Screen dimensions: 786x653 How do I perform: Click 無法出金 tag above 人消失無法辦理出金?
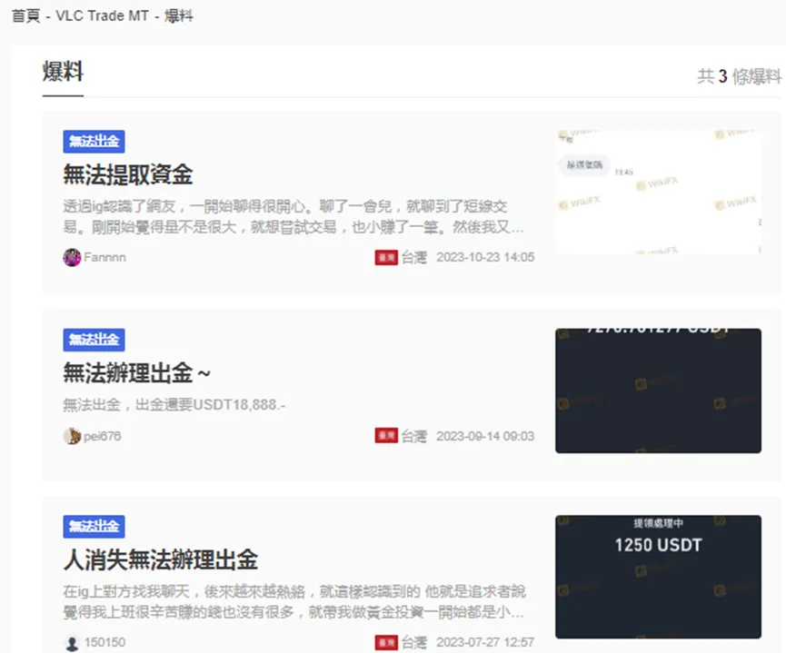[x=94, y=527]
